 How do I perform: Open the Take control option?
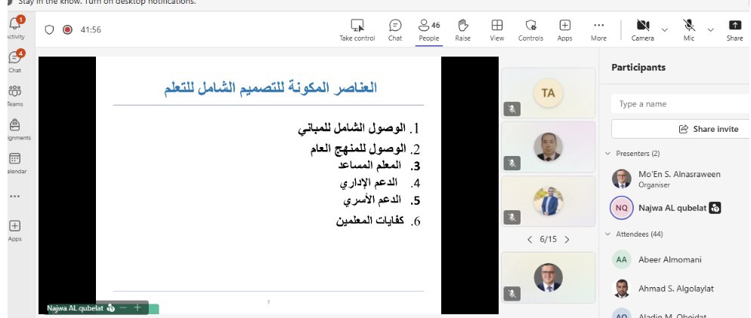(x=357, y=29)
